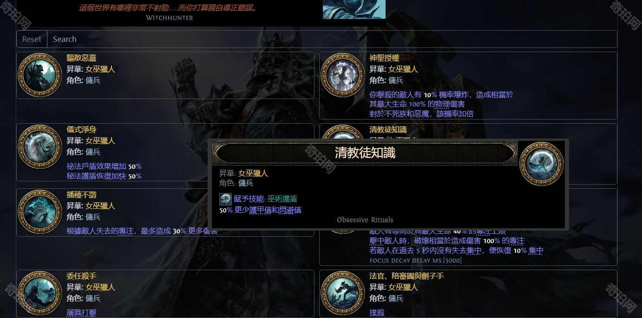Screen dimensions: 642x318
Task: Open the 神聖授權 title link
Action: pos(384,58)
